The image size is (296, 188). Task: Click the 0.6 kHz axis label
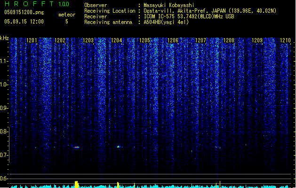click(4, 179)
